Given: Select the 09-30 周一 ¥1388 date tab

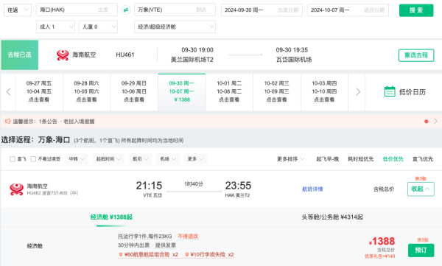Looking at the screenshot, I should 182,92.
